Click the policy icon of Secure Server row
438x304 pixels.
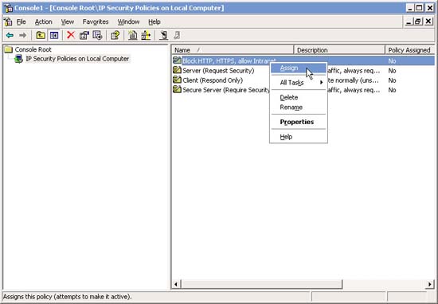click(x=177, y=90)
